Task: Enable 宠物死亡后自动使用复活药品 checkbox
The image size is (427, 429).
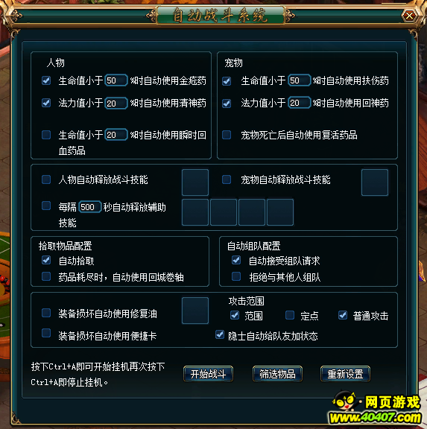Action: [x=227, y=135]
